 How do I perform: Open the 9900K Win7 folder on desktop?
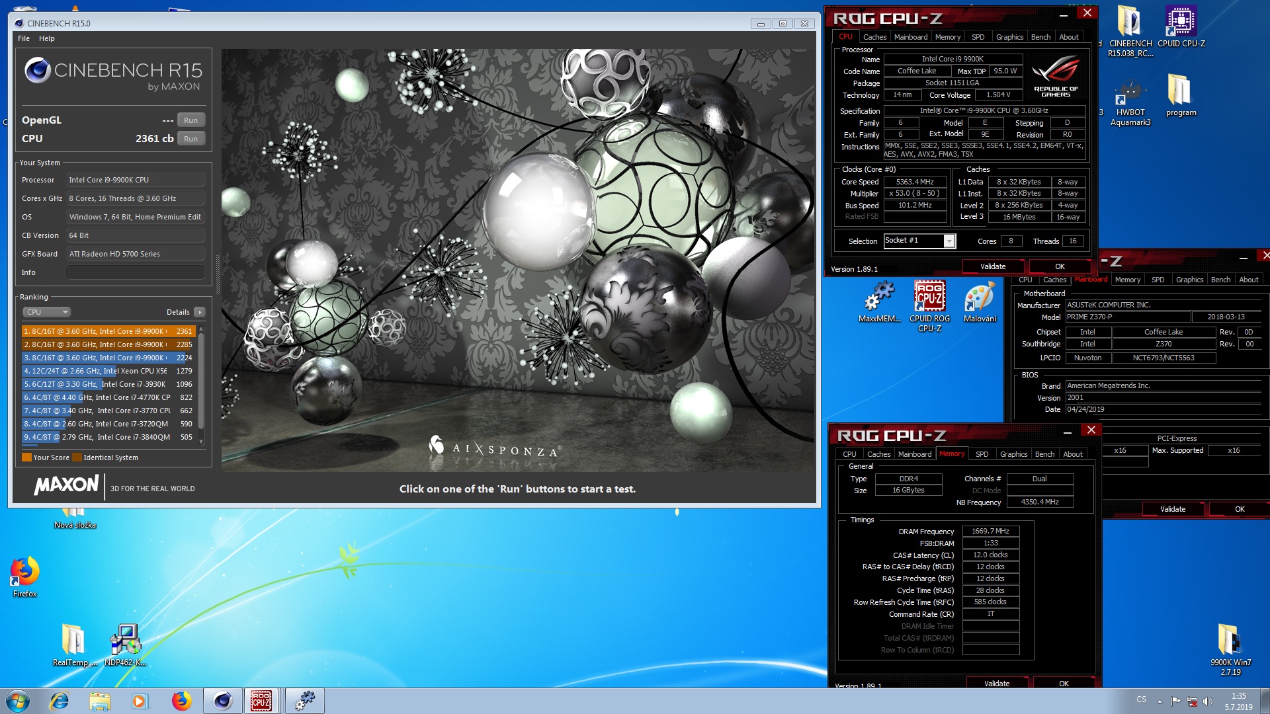point(1228,638)
